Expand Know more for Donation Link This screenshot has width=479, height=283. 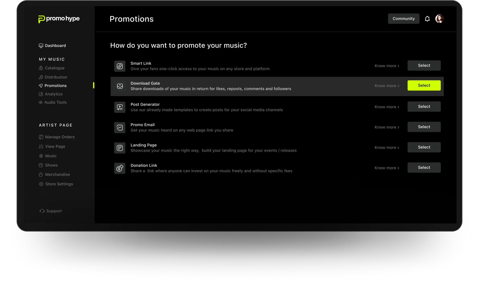click(x=387, y=168)
